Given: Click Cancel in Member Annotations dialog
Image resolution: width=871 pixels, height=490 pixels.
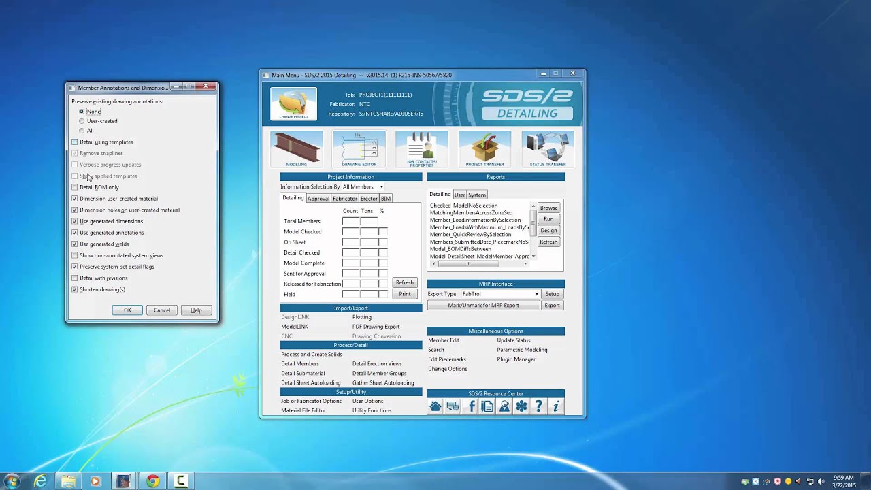Looking at the screenshot, I should 162,310.
